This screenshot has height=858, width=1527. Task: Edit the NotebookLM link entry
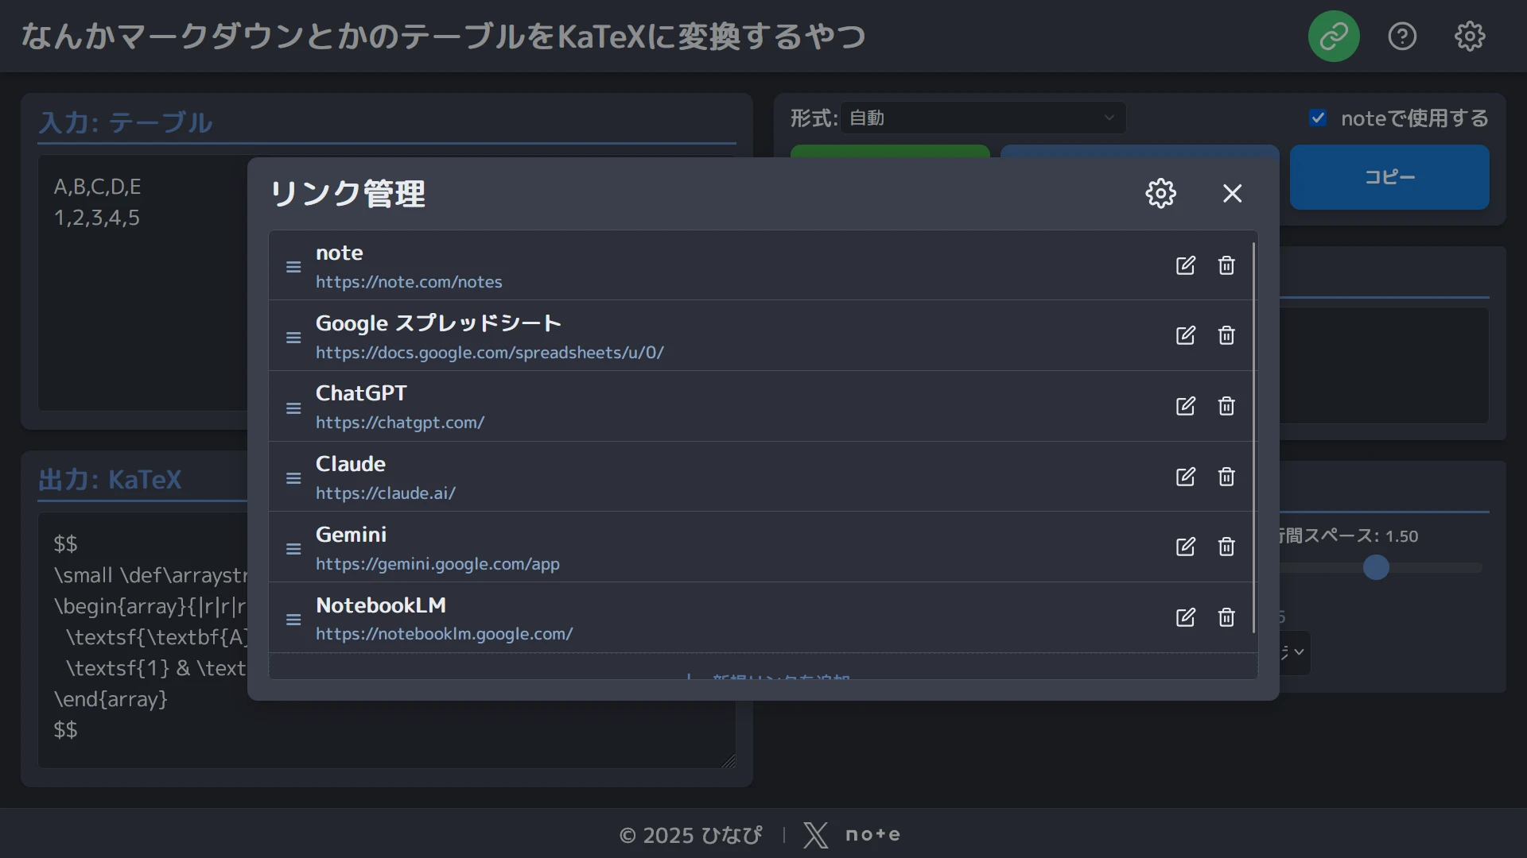point(1186,617)
